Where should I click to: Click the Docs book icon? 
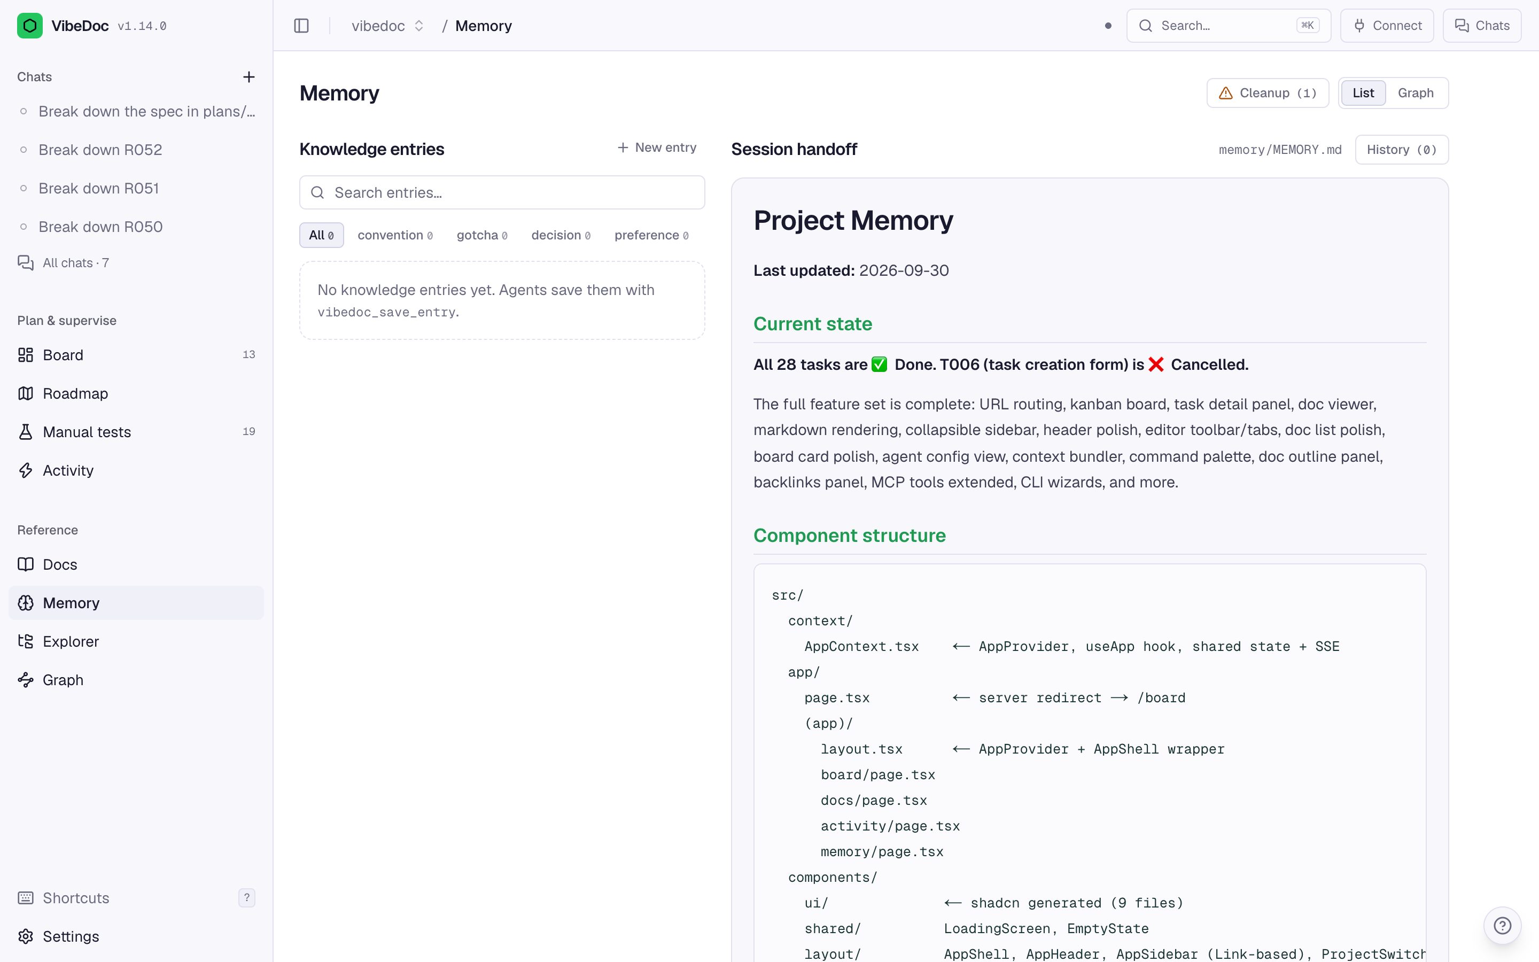coord(26,564)
